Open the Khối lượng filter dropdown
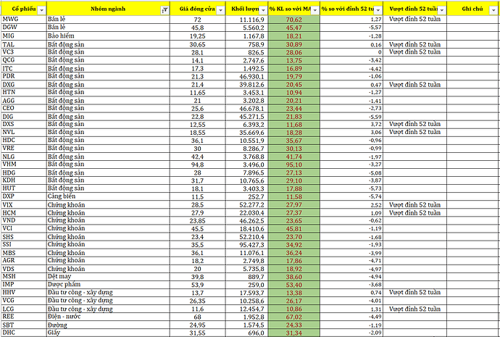 [263, 10]
